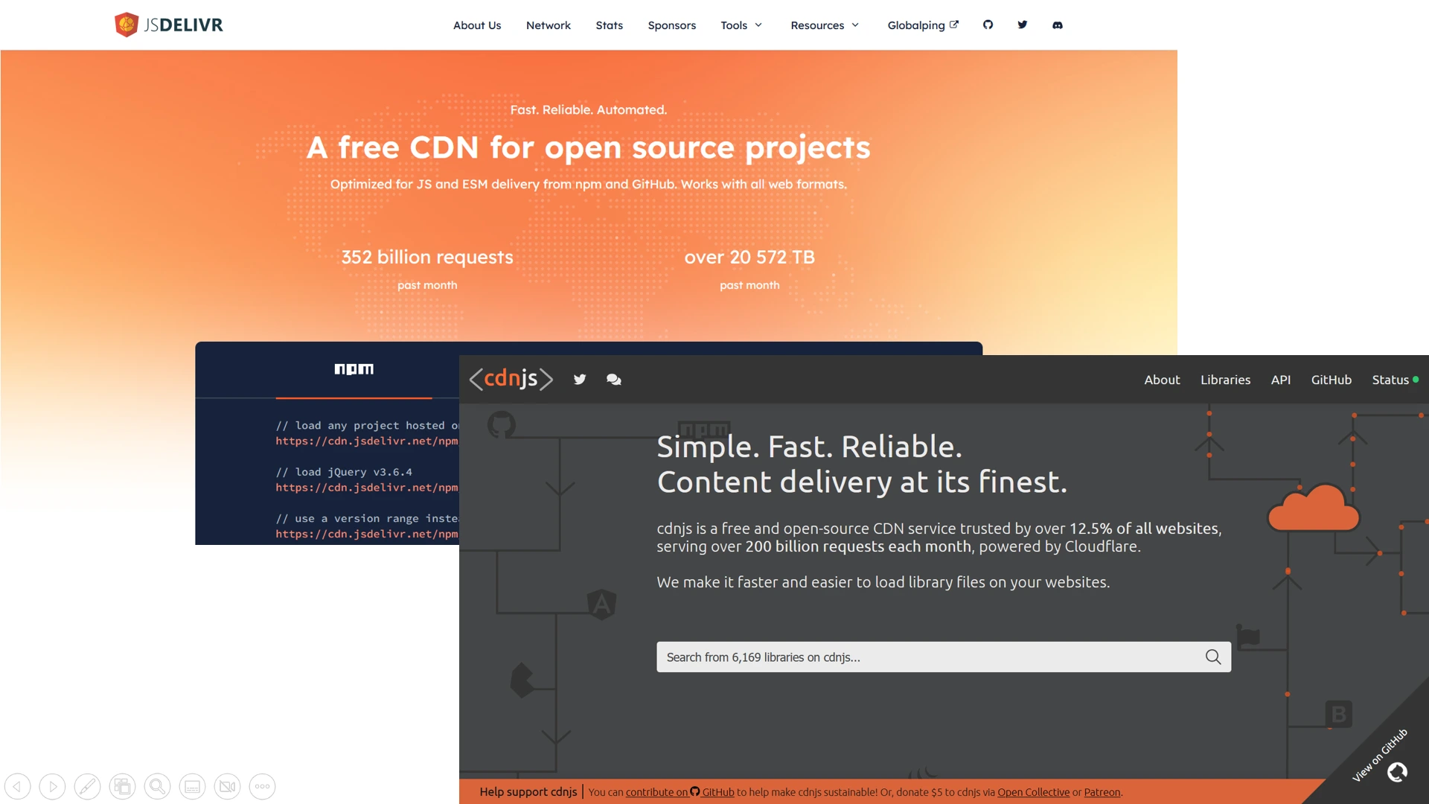Open the jsDelivr Discord icon
Image resolution: width=1429 pixels, height=804 pixels.
1057,25
